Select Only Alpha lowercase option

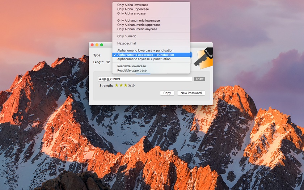132,5
